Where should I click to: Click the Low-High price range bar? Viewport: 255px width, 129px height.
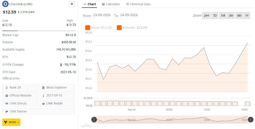[39, 31]
